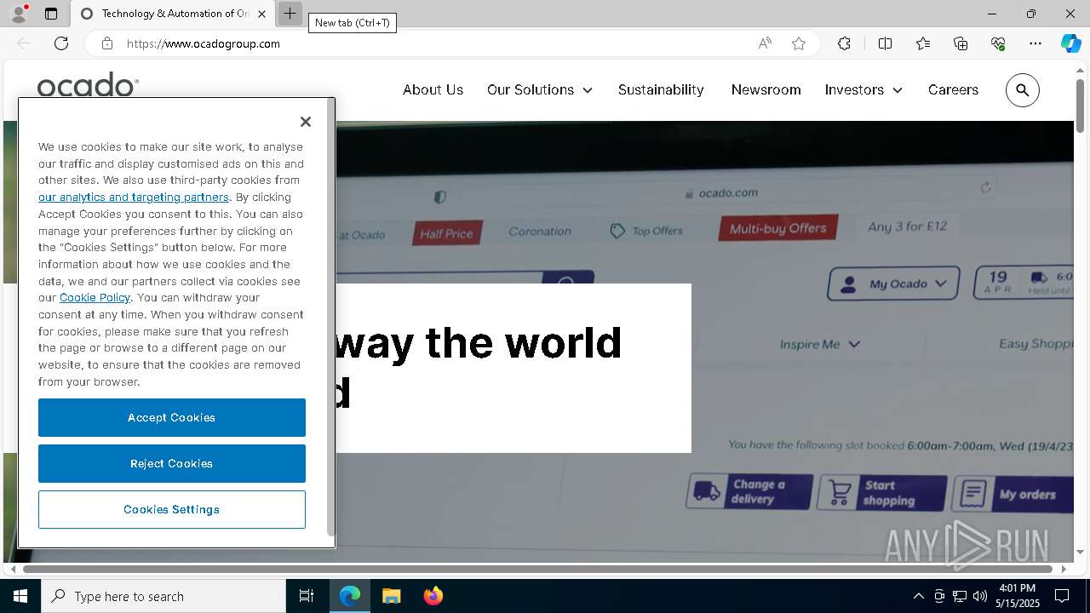The image size is (1090, 613).
Task: Open the Copilot sidebar icon
Action: point(1070,43)
